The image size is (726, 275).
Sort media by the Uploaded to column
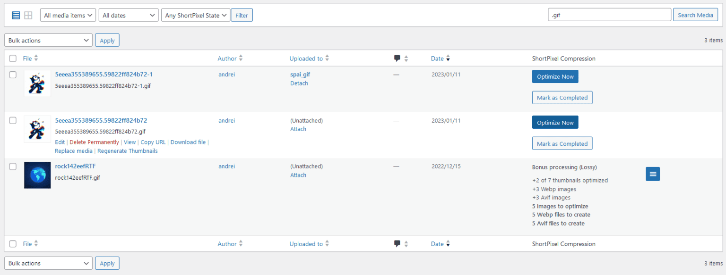point(306,58)
